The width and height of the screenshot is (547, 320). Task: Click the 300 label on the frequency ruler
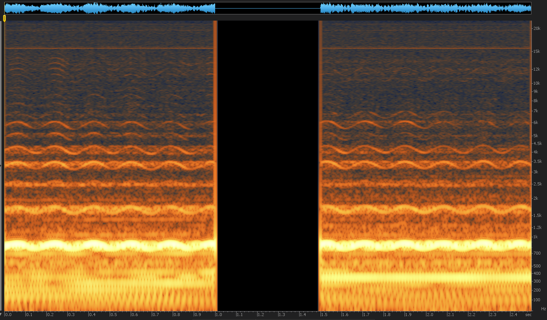click(537, 282)
